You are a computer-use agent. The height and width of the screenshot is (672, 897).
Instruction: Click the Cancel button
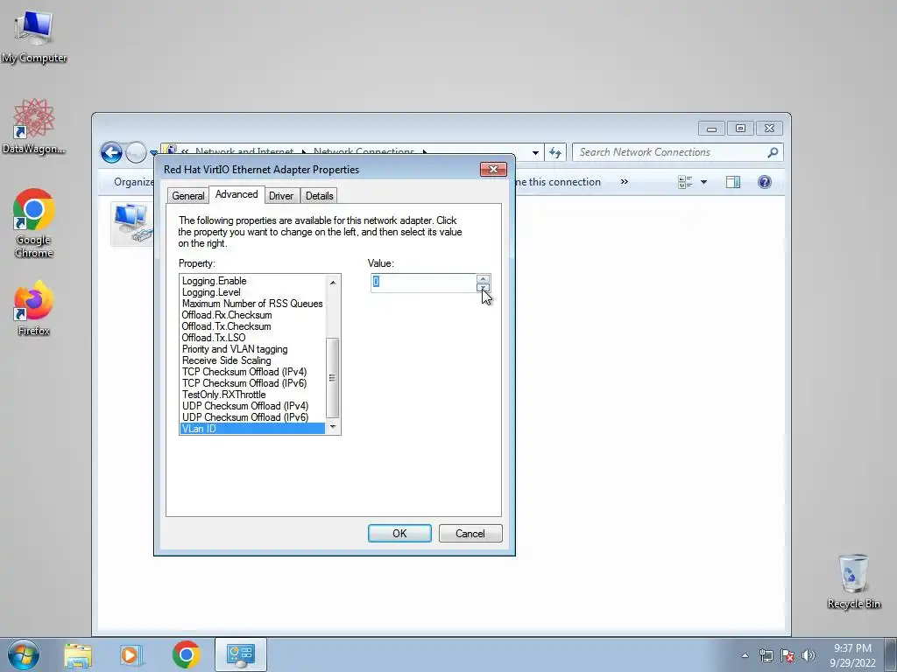tap(470, 533)
